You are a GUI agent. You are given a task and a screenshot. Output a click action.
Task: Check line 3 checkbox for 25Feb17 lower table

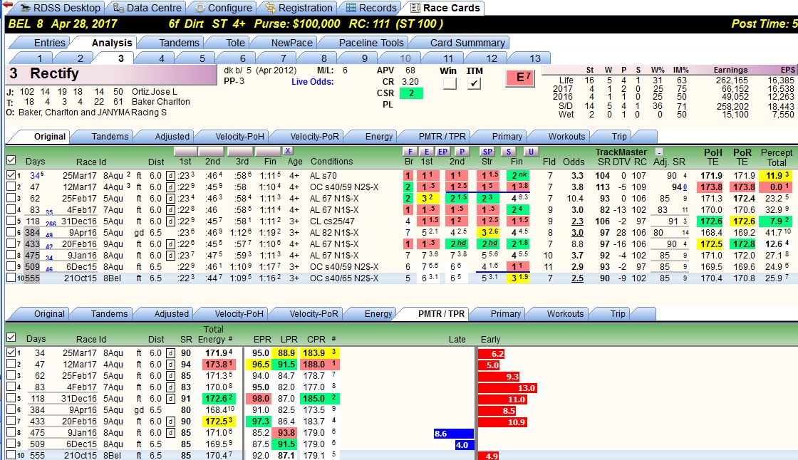[11, 375]
